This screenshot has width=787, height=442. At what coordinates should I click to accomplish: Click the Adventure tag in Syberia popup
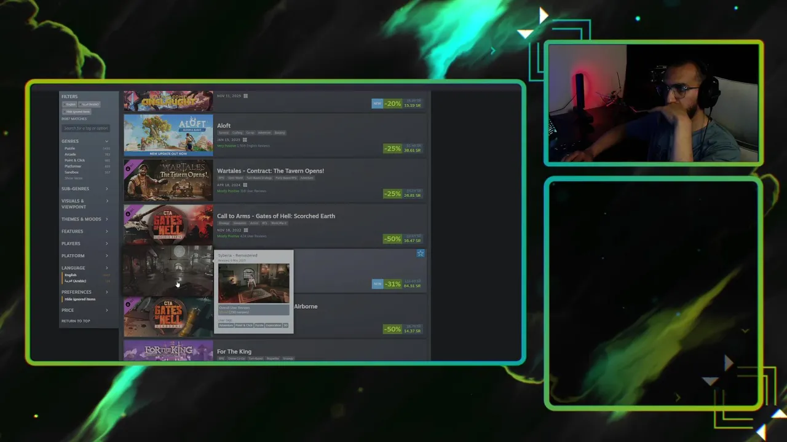[226, 325]
